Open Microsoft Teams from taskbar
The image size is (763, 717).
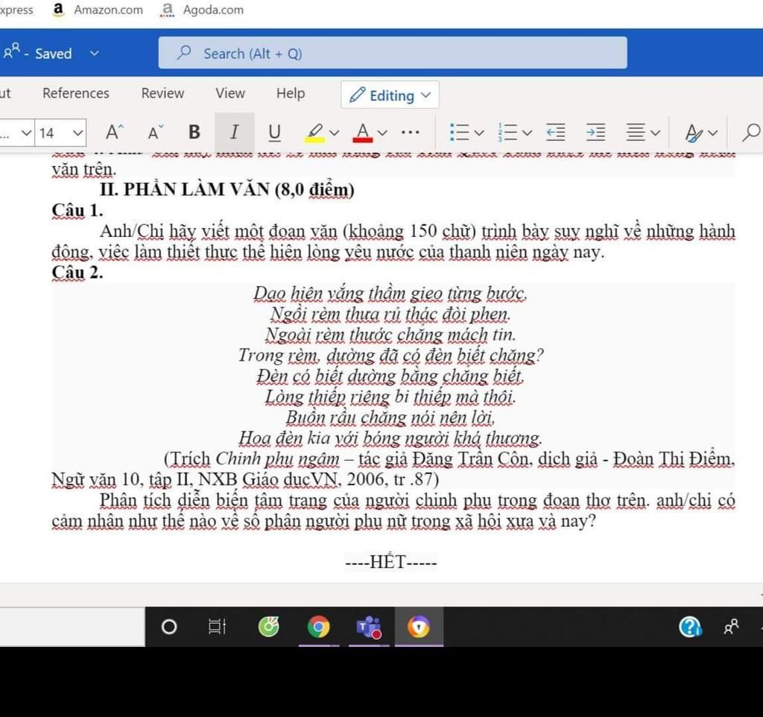(369, 627)
